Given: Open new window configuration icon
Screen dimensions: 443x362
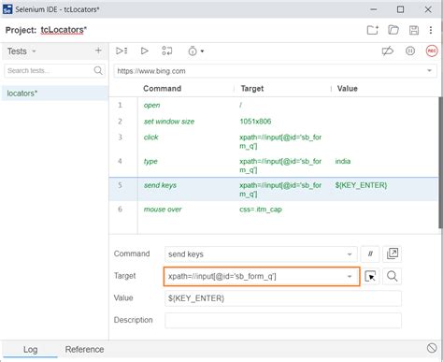Looking at the screenshot, I should 393,253.
